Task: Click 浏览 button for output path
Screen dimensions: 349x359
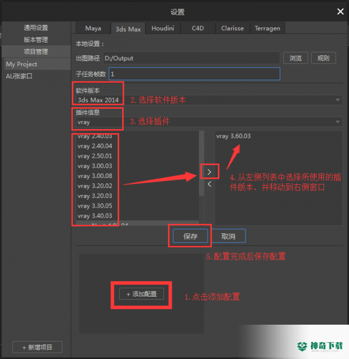Action: tap(295, 58)
